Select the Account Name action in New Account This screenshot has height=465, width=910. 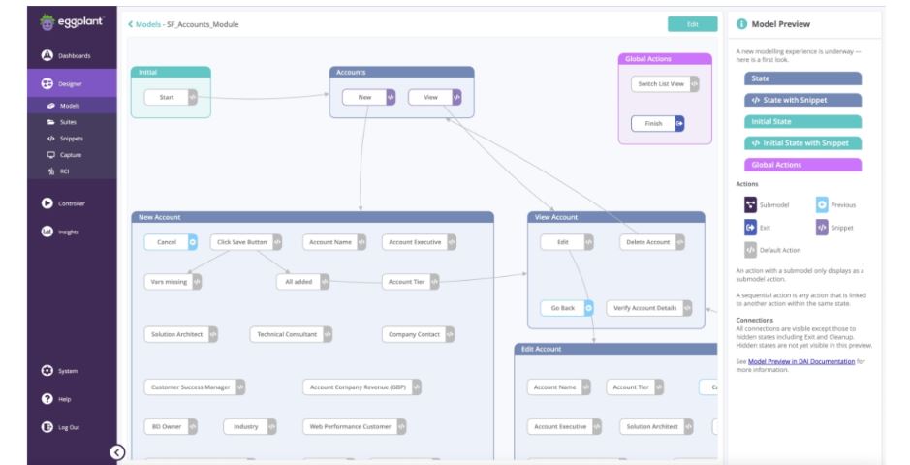[x=334, y=242]
